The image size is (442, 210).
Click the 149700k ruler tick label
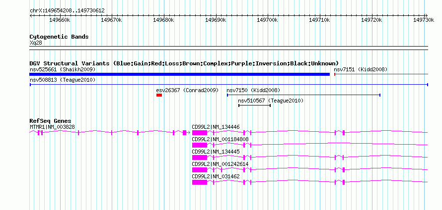click(268, 20)
